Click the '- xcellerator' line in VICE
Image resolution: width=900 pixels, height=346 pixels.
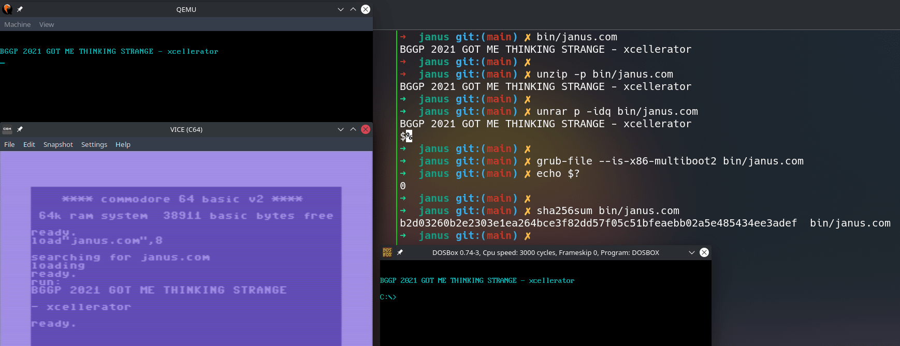pyautogui.click(x=81, y=307)
